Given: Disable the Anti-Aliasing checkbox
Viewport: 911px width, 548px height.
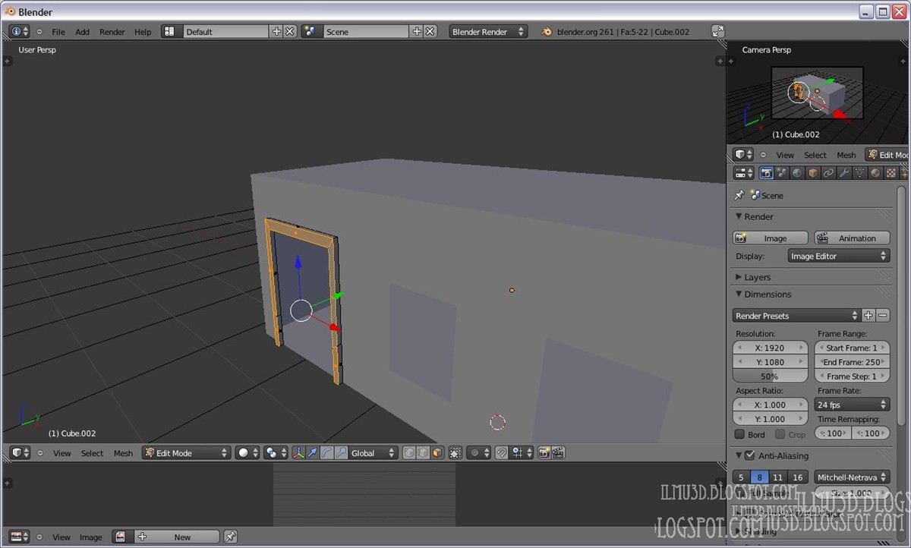Looking at the screenshot, I should click(x=749, y=455).
